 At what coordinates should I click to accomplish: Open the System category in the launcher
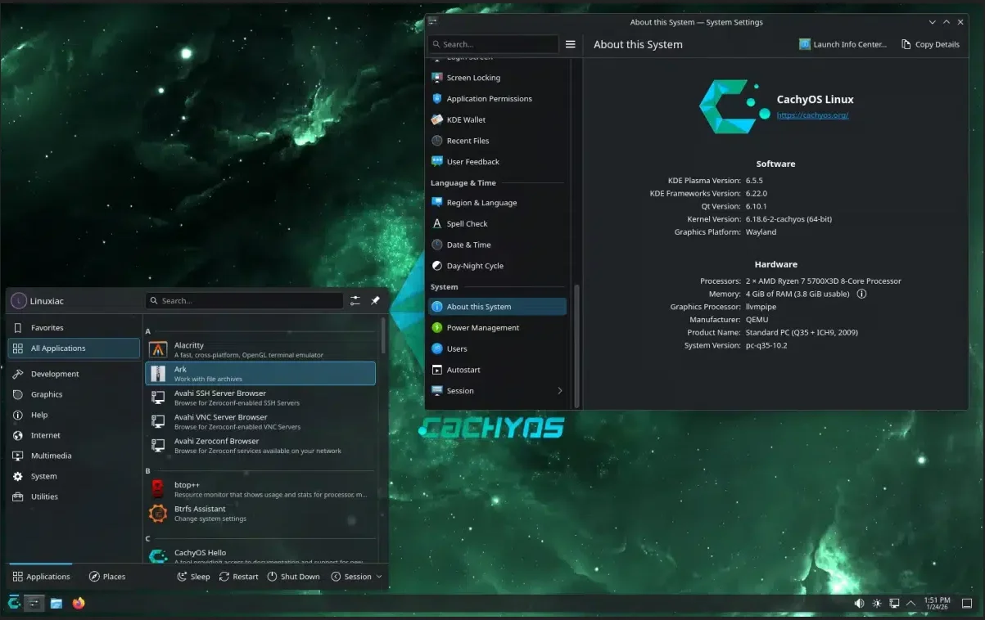(x=74, y=476)
